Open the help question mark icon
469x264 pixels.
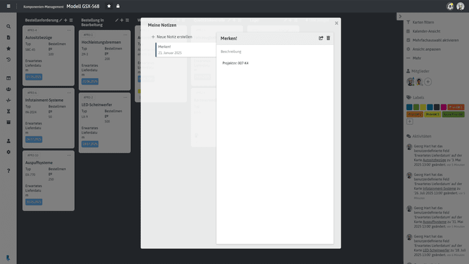point(8,171)
